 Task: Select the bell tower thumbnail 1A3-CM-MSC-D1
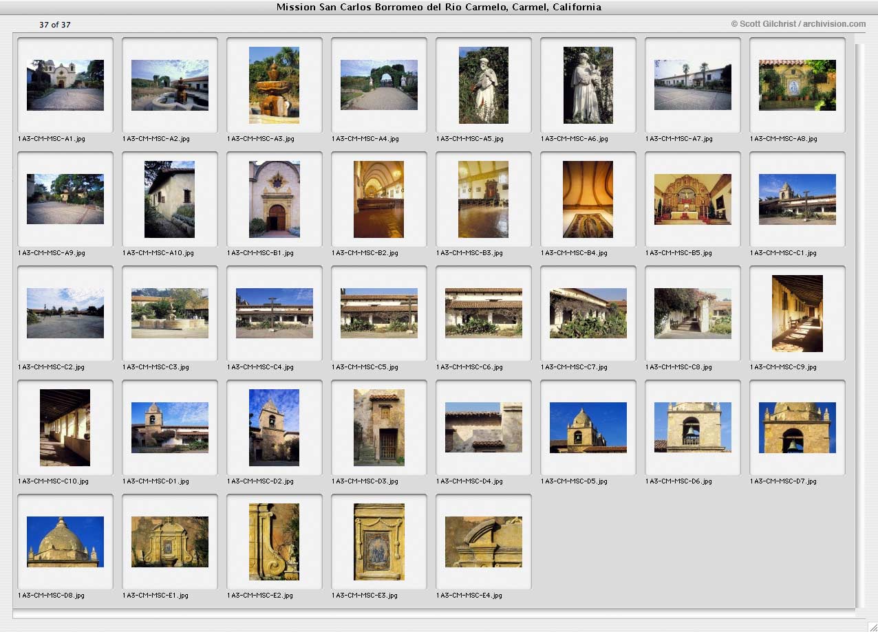coord(170,428)
